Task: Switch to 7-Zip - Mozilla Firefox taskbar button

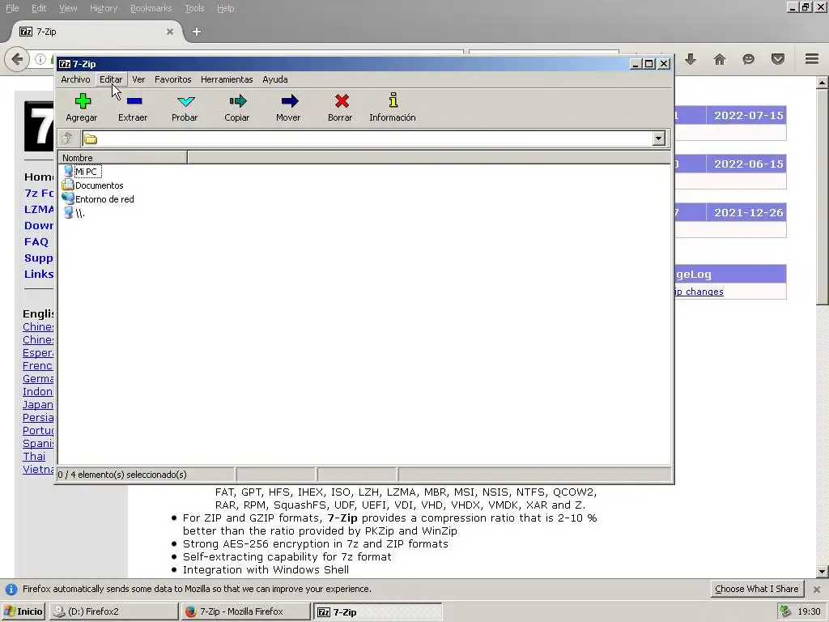Action: 245,611
